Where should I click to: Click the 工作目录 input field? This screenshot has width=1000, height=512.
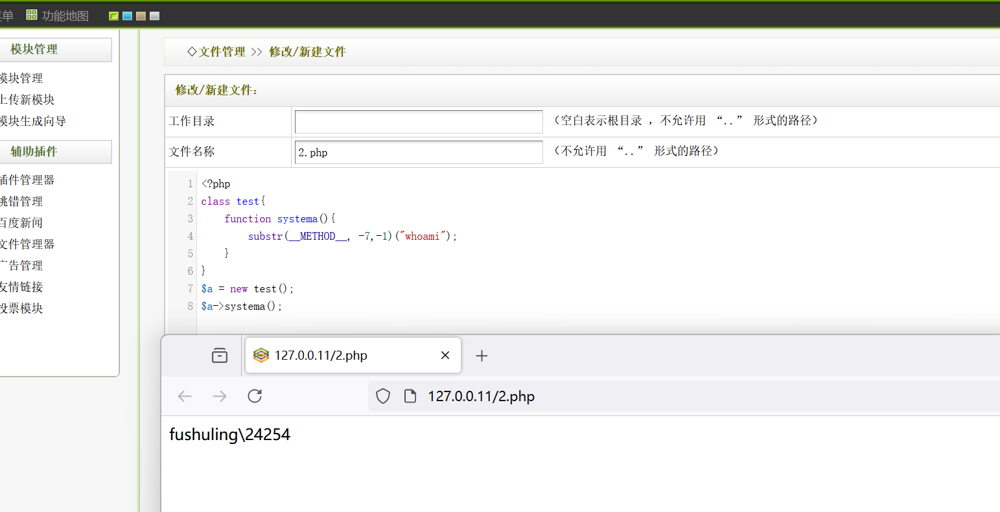click(x=419, y=122)
